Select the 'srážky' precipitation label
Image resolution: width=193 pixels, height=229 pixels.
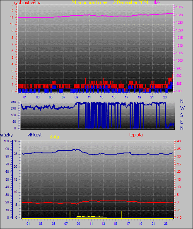tap(7, 135)
